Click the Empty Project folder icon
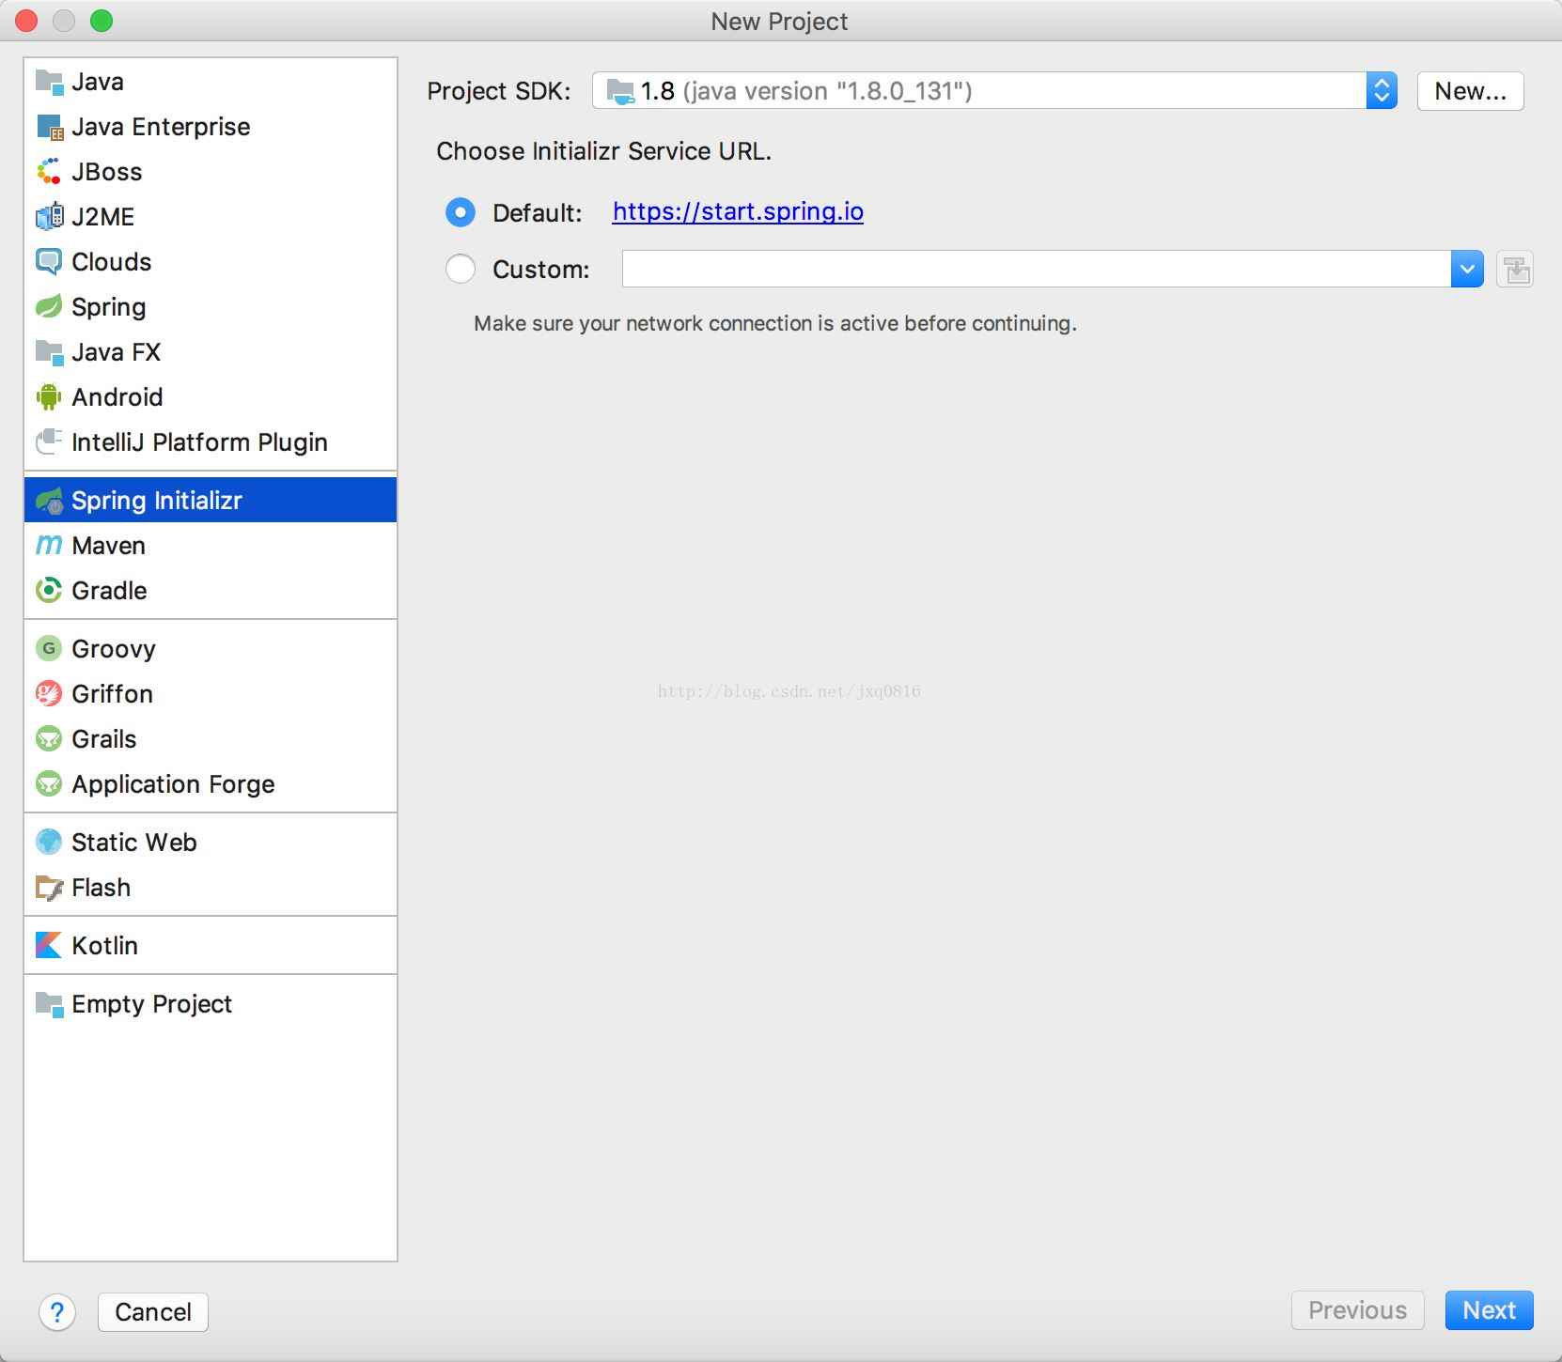This screenshot has width=1562, height=1362. [49, 1004]
